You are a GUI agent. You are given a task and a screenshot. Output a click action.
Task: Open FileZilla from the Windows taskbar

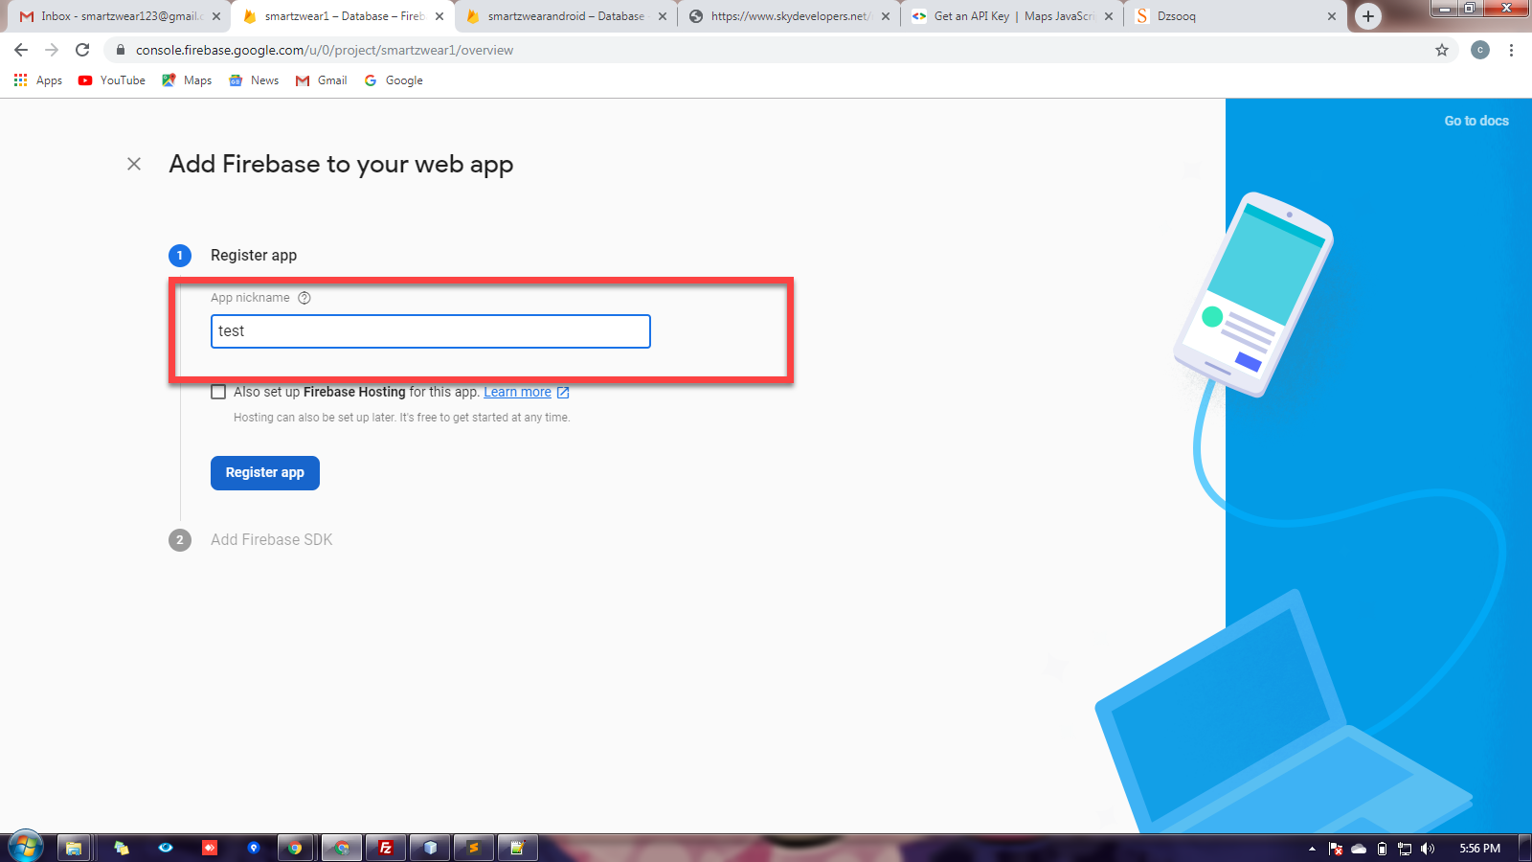[386, 848]
